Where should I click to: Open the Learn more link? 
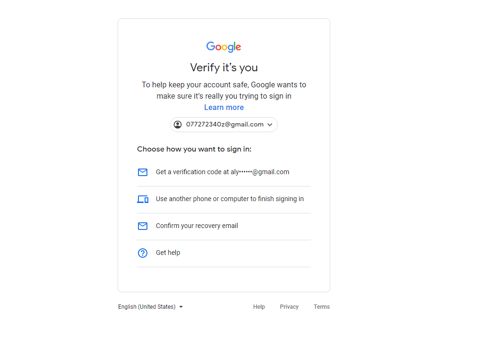(224, 108)
